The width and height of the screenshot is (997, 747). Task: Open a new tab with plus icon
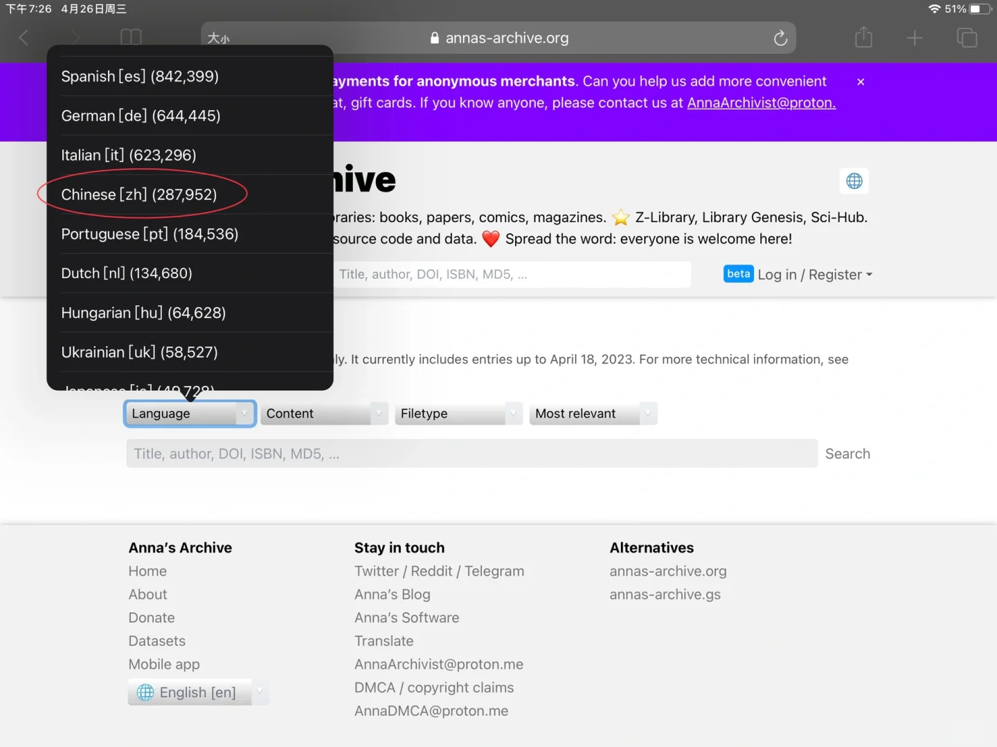pyautogui.click(x=915, y=37)
